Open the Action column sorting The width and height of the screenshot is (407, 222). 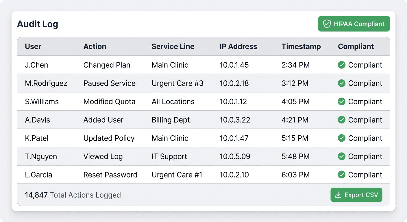coord(95,46)
